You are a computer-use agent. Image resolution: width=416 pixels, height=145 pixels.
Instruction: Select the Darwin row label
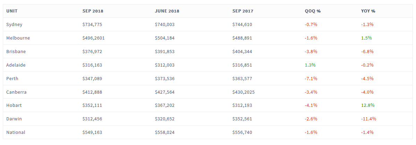[x=14, y=119]
